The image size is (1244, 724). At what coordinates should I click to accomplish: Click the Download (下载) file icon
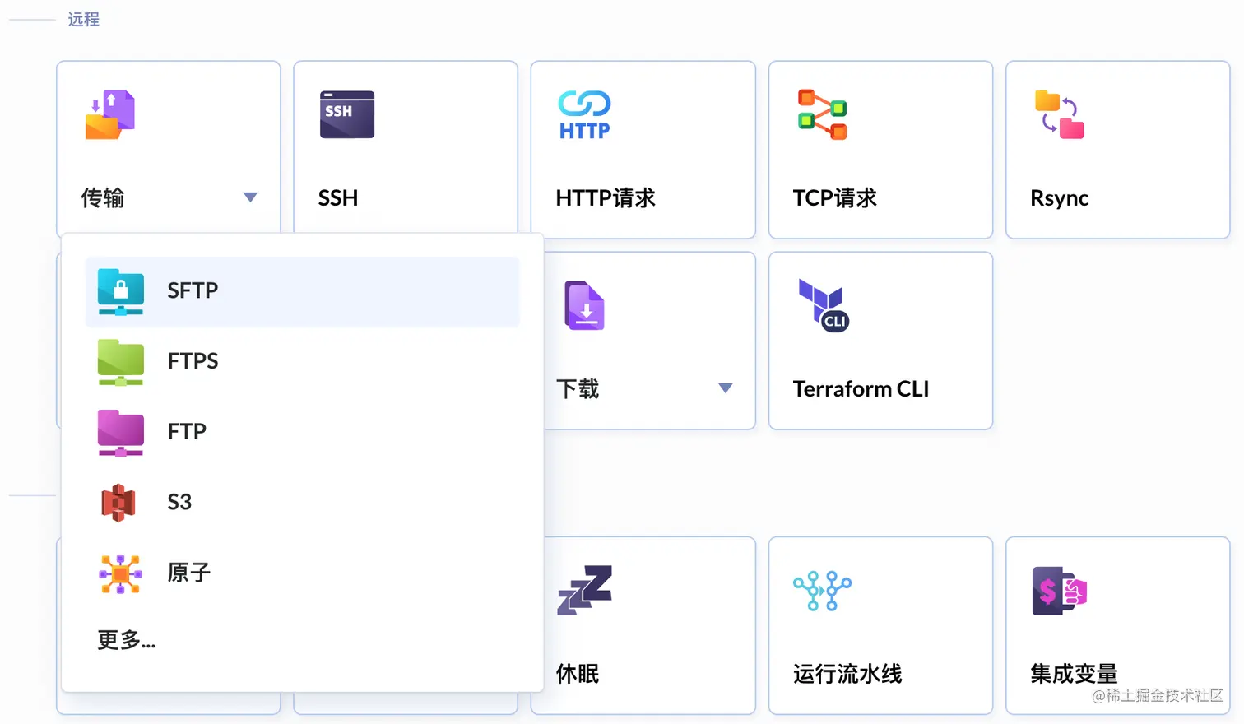pyautogui.click(x=585, y=305)
